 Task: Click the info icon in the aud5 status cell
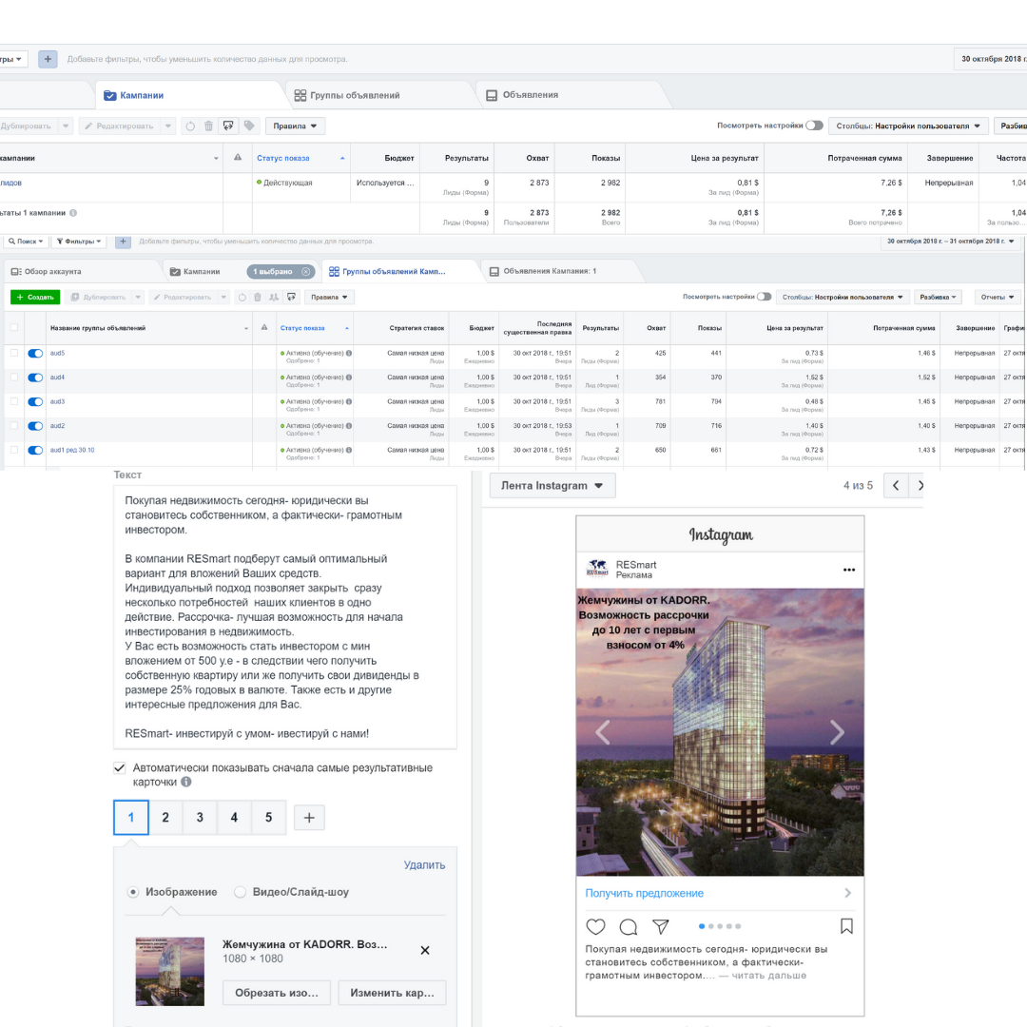(x=348, y=353)
